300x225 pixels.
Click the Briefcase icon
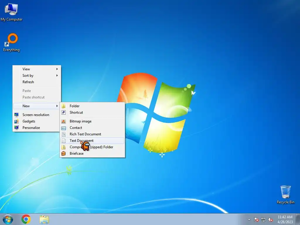[x=64, y=154]
